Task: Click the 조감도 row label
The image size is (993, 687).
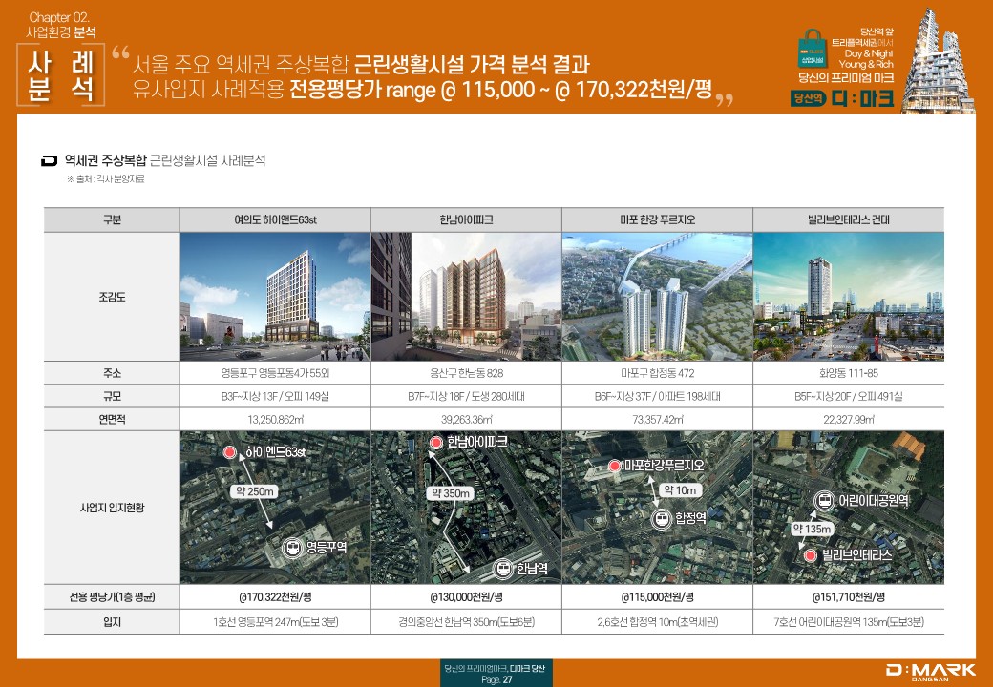Action: click(112, 297)
